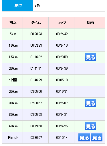Click the 順位 label cell

pos(18,5)
